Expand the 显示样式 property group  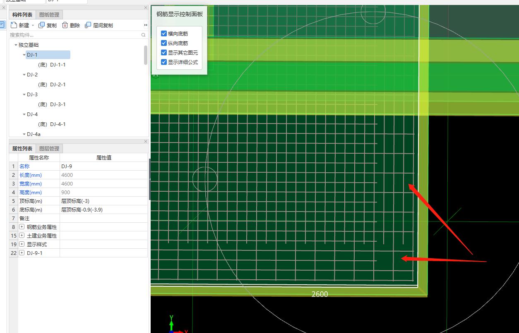coord(22,244)
